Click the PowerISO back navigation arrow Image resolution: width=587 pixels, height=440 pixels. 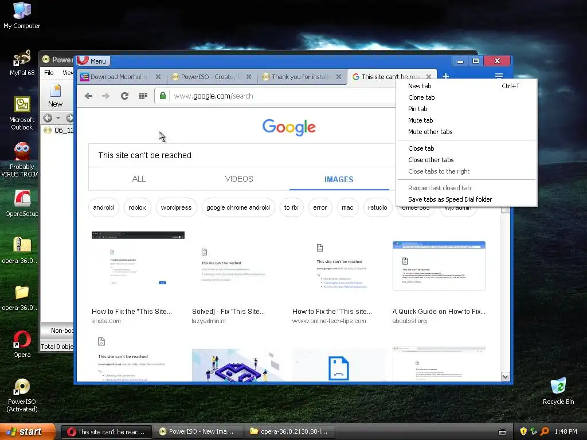click(x=48, y=118)
